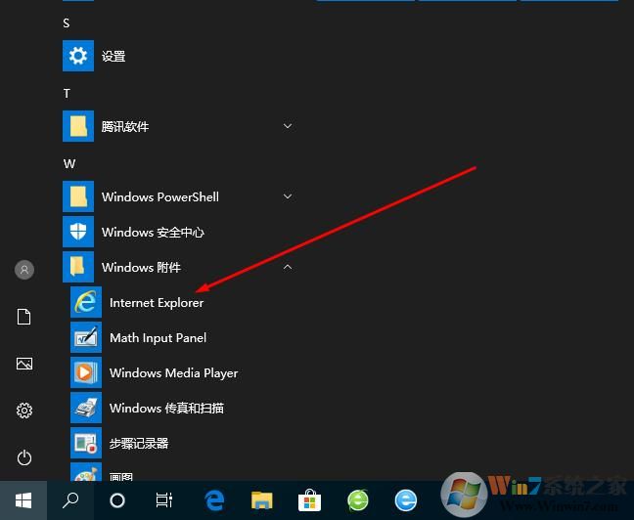Open Pictures icon in left rail
This screenshot has width=634, height=520.
click(x=24, y=364)
